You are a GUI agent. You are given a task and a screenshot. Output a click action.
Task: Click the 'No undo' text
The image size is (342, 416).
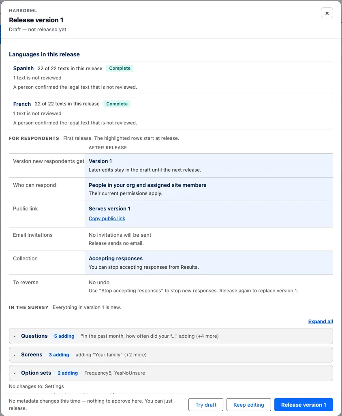99,282
